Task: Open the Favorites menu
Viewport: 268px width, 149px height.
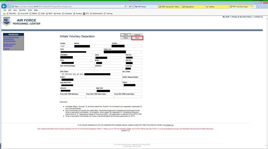Action: click(x=23, y=10)
